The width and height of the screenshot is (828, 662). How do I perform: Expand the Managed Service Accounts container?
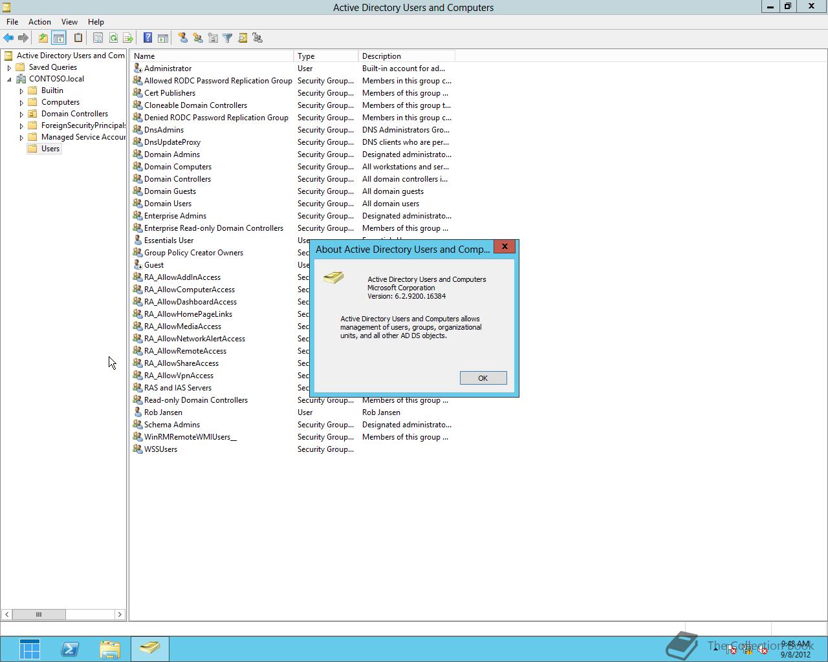[21, 137]
